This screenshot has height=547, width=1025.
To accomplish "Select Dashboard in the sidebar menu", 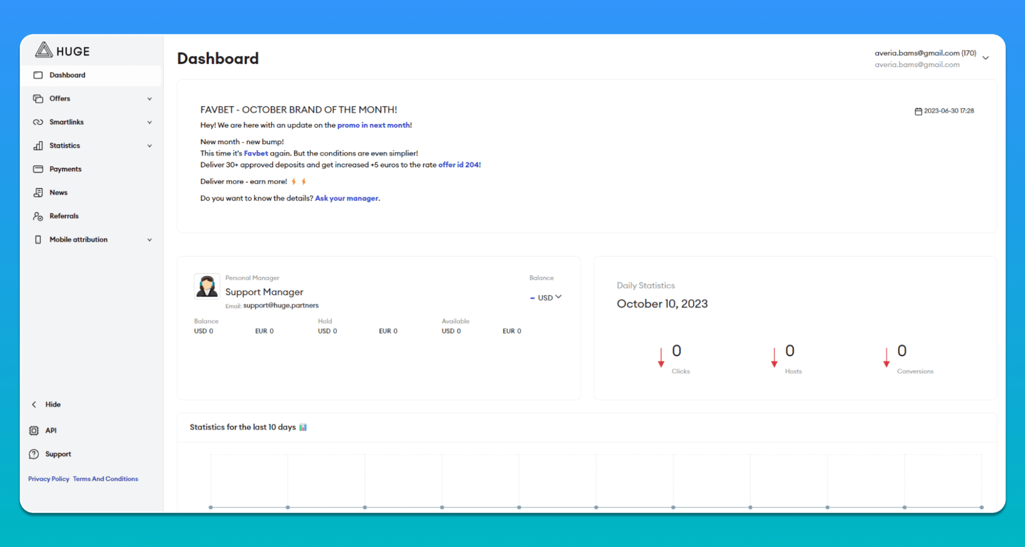I will (x=67, y=75).
